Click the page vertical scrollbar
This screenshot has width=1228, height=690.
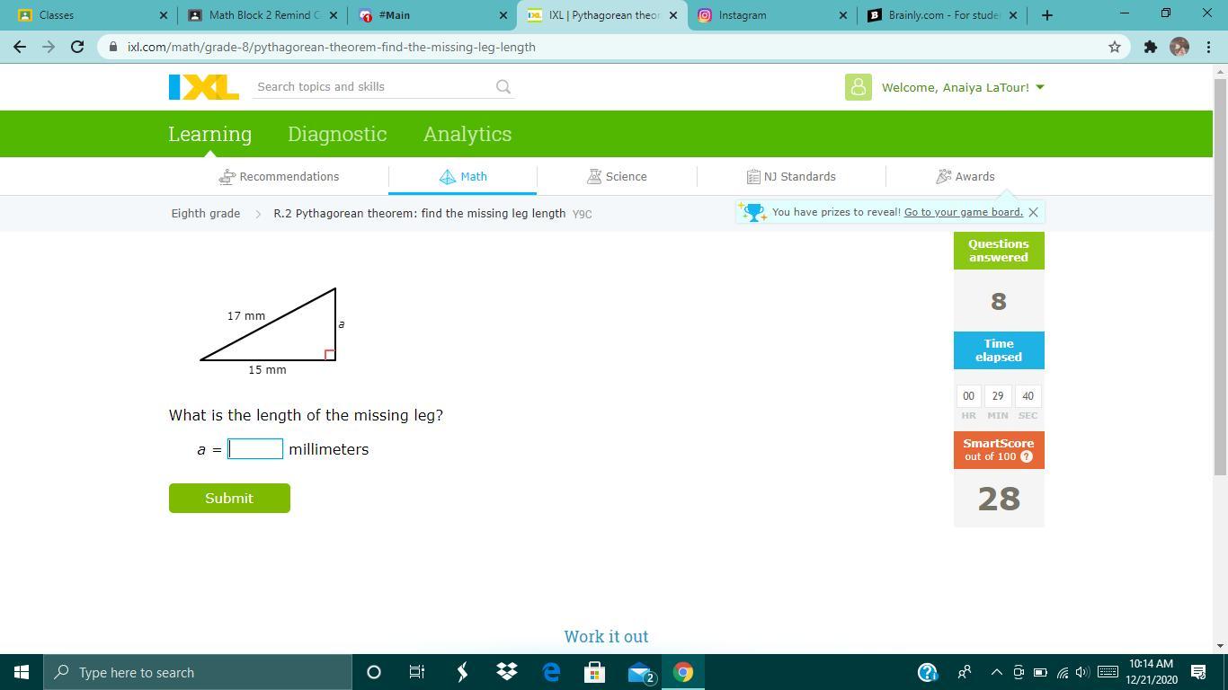(x=1220, y=270)
